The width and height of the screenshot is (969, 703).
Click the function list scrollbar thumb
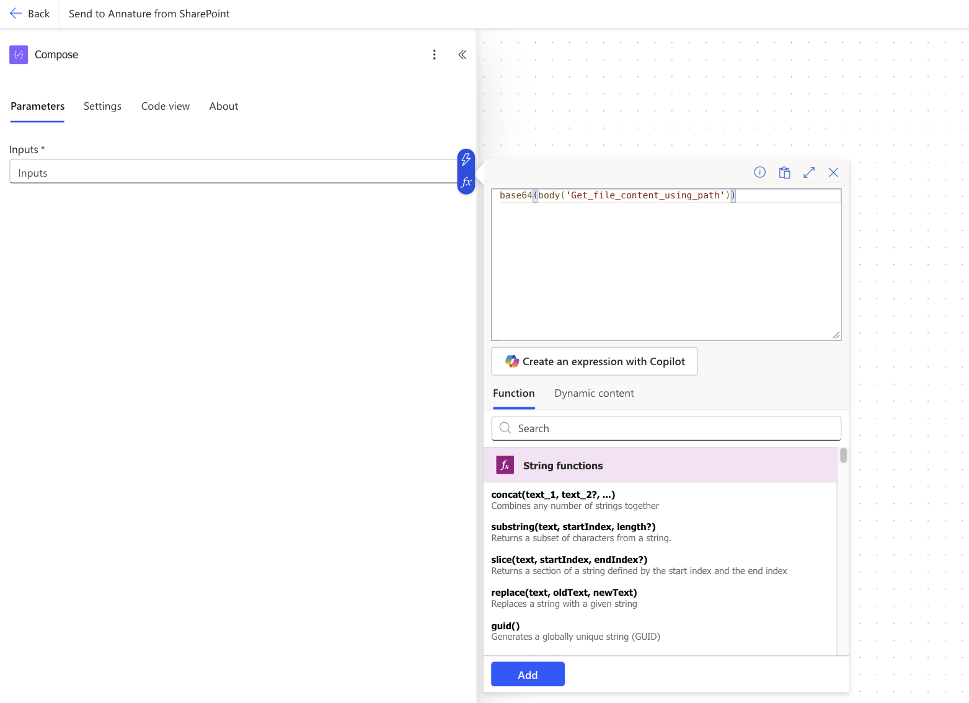pyautogui.click(x=843, y=456)
